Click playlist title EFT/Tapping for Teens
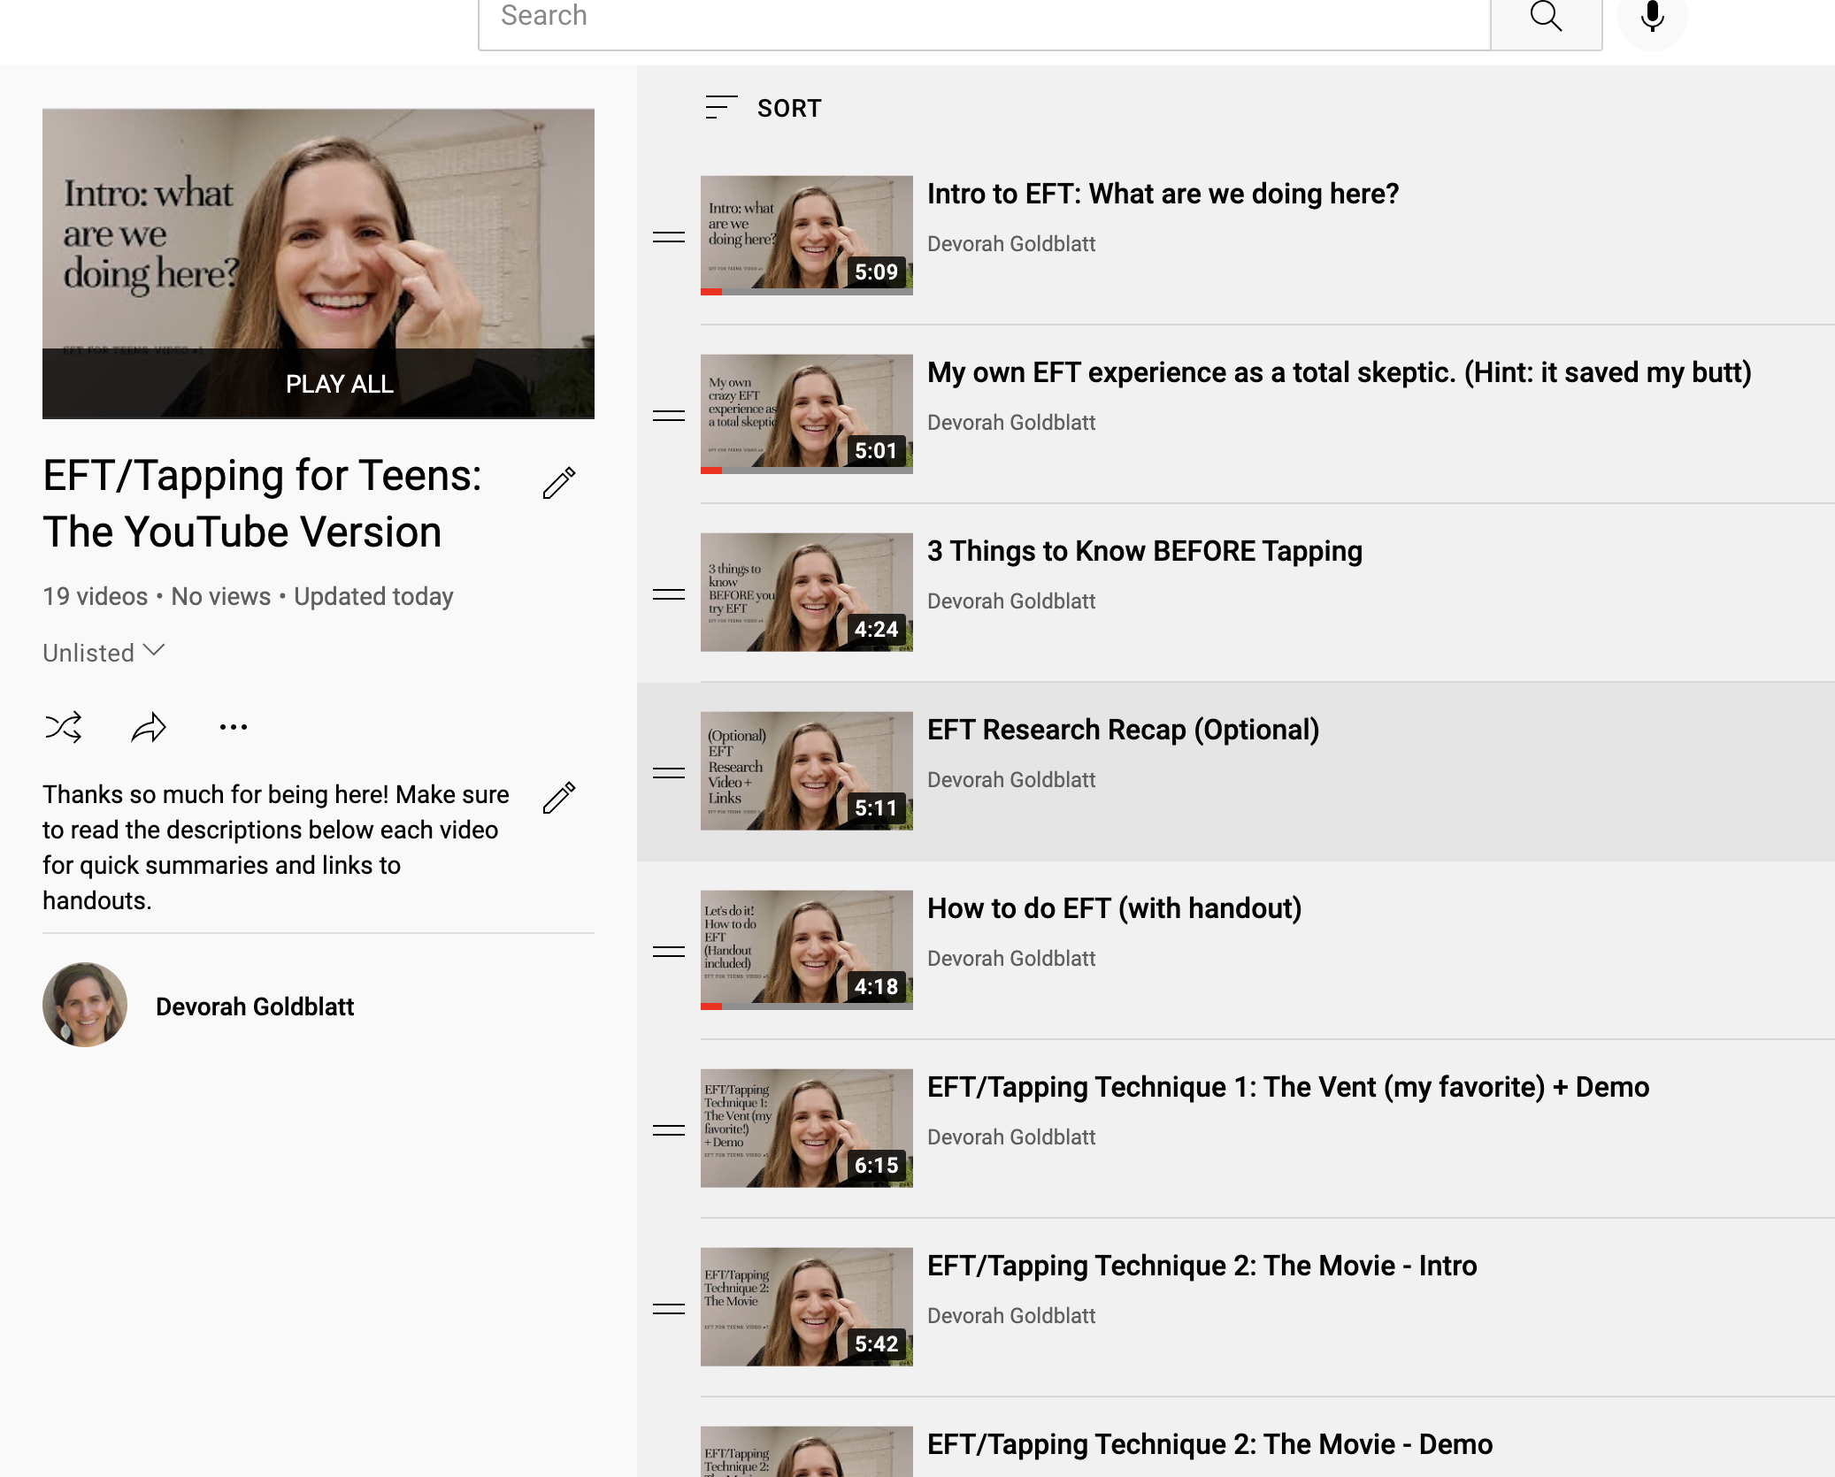 tap(262, 503)
